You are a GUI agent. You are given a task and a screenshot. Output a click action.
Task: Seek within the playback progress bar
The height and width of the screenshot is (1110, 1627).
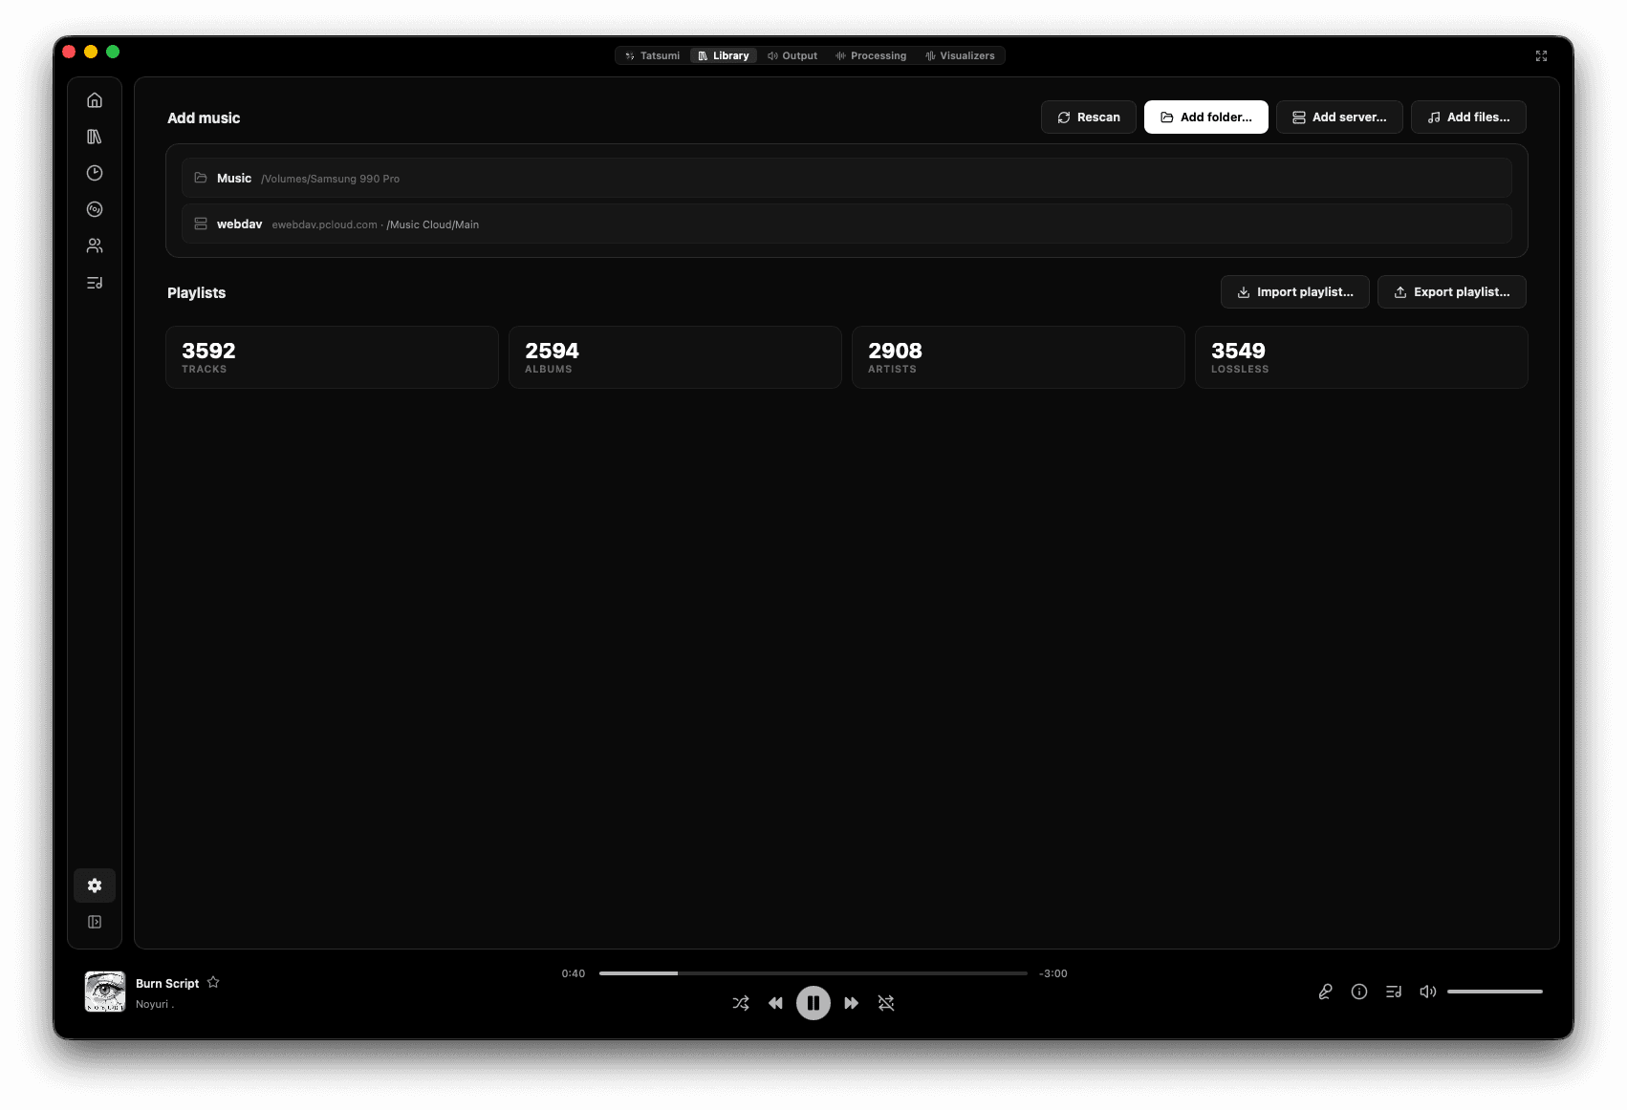click(813, 973)
